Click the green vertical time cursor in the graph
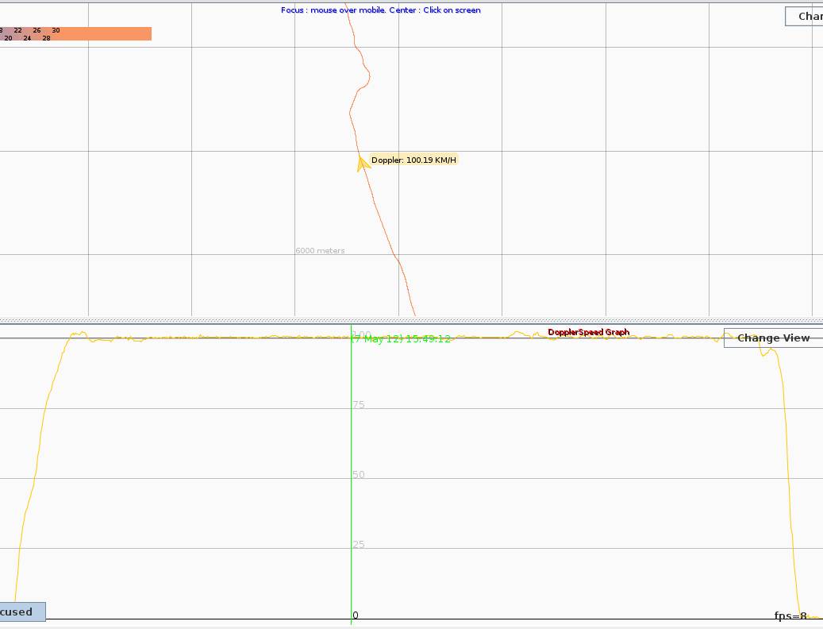Image resolution: width=823 pixels, height=629 pixels. click(351, 477)
